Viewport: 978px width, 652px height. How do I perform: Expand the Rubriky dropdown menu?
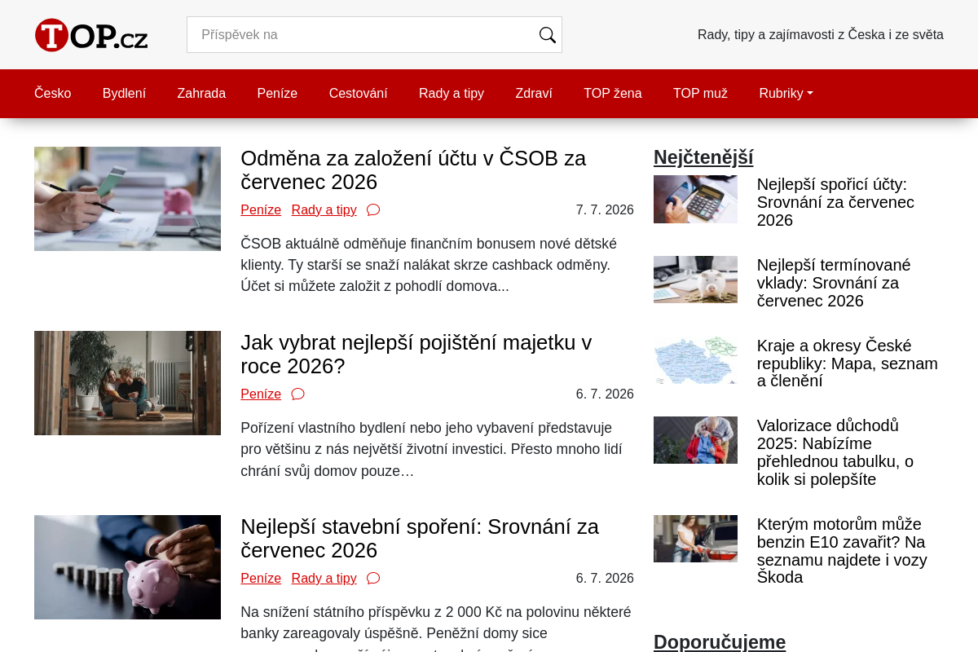(x=786, y=93)
